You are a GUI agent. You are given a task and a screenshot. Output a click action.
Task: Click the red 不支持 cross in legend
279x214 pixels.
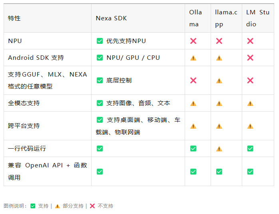coord(92,206)
